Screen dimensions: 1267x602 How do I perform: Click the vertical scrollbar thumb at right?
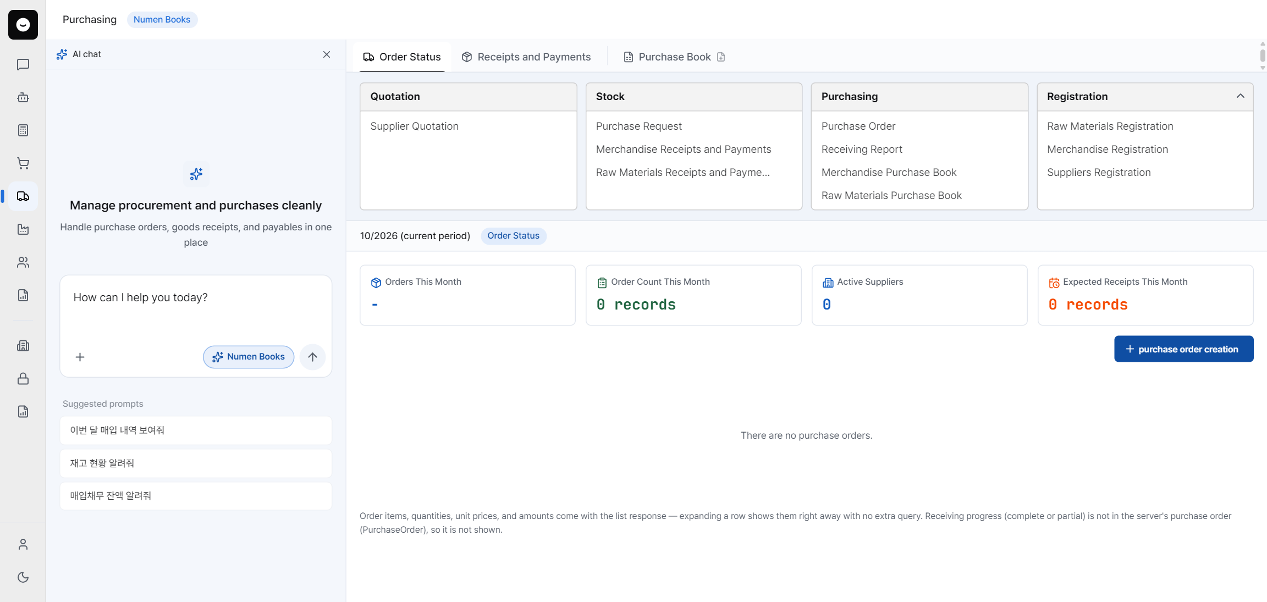tap(1263, 56)
